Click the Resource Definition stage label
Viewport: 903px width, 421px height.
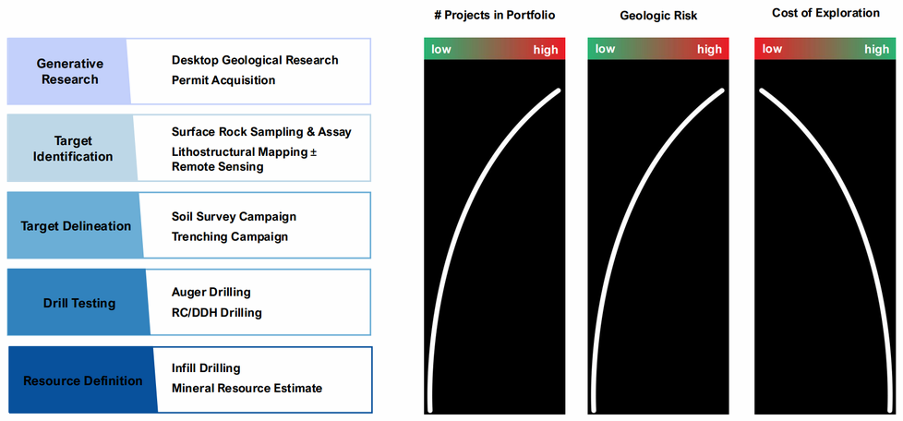tap(83, 380)
